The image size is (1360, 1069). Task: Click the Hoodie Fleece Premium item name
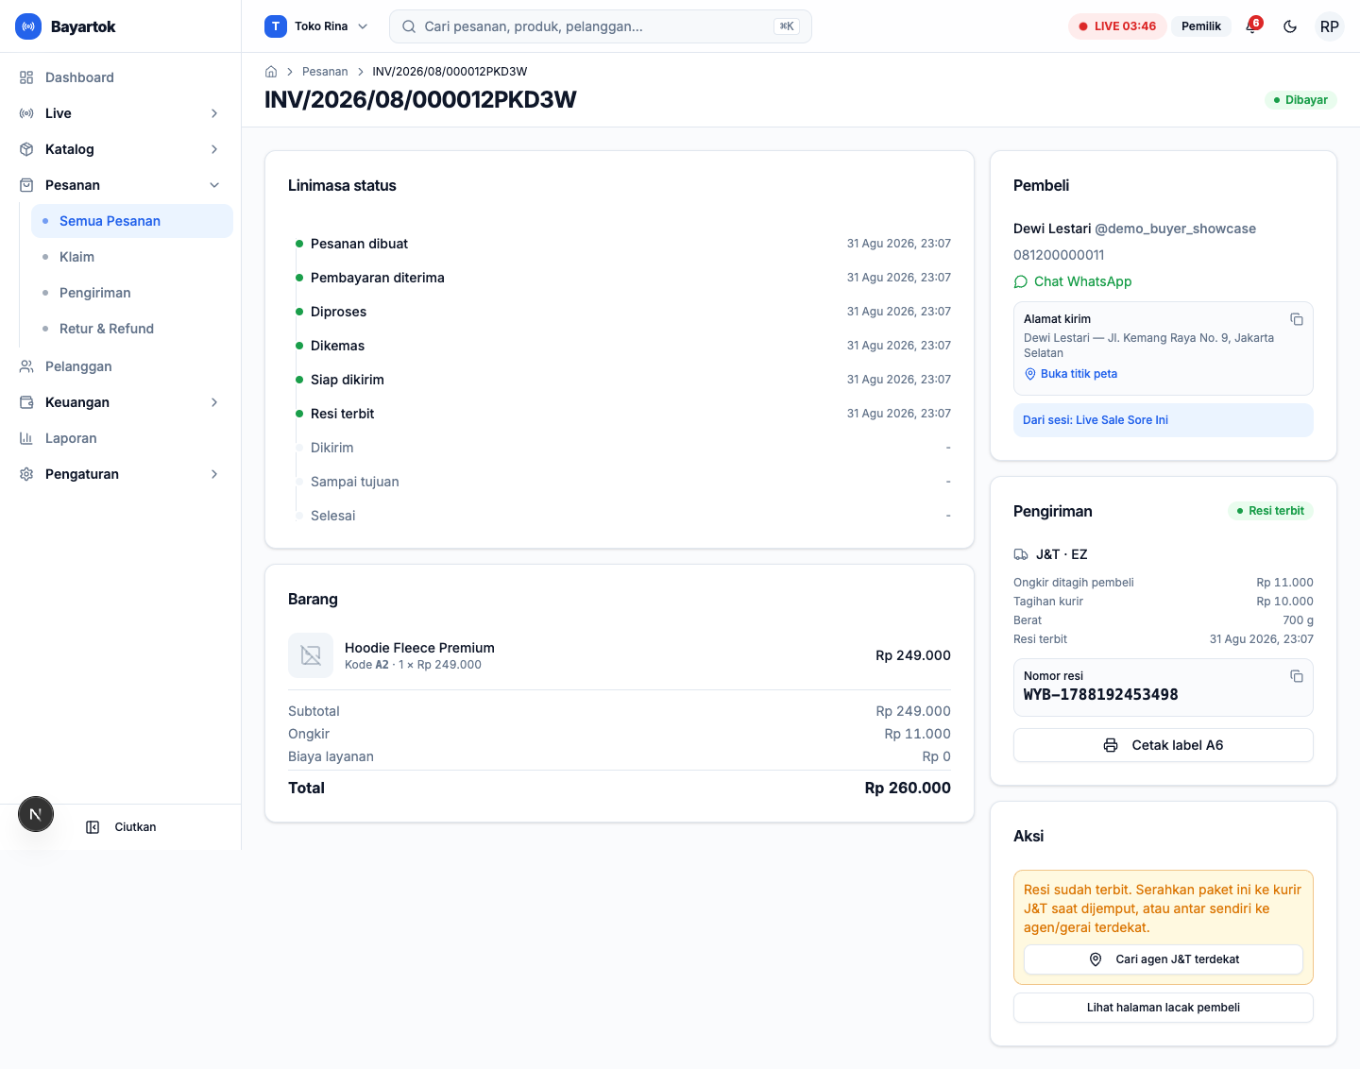[419, 648]
